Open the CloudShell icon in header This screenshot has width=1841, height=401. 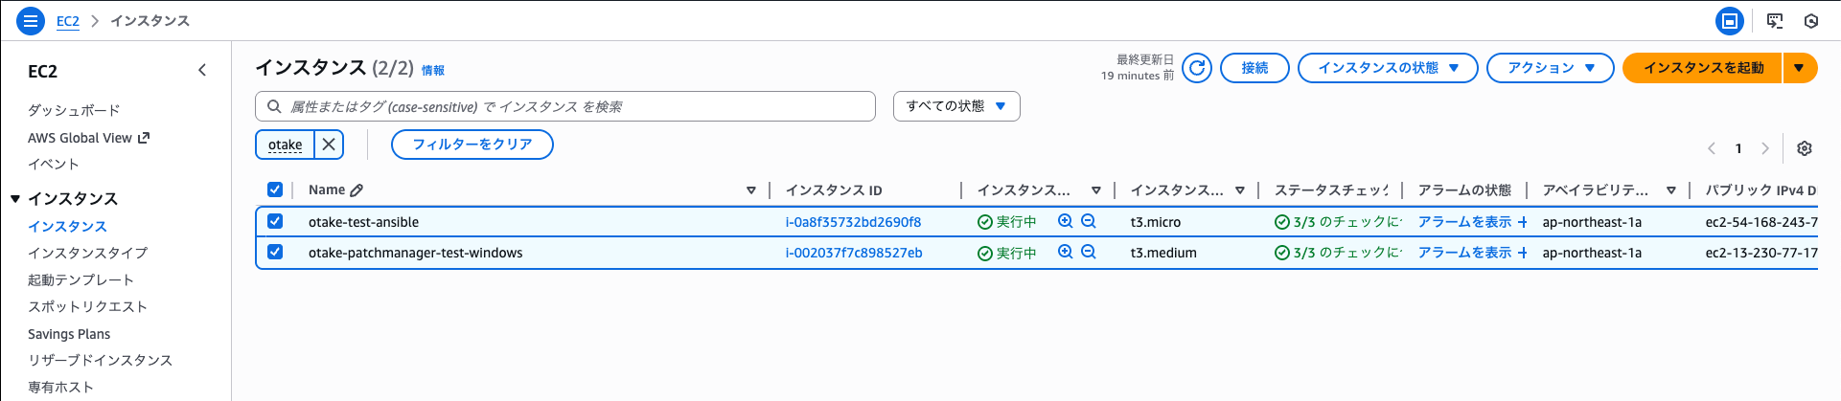click(1775, 20)
